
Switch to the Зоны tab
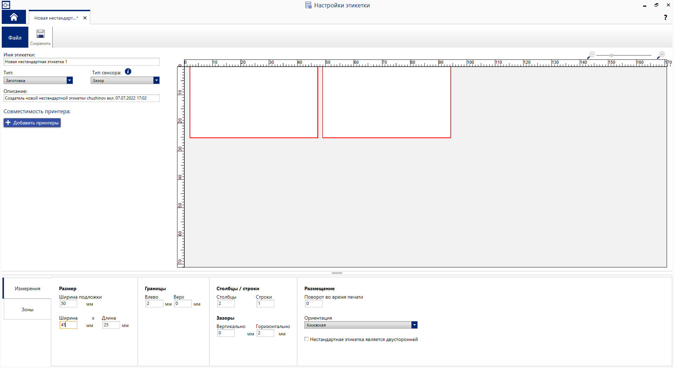click(27, 309)
